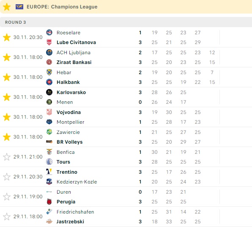Click the Hebar team crest icon

tap(49, 72)
